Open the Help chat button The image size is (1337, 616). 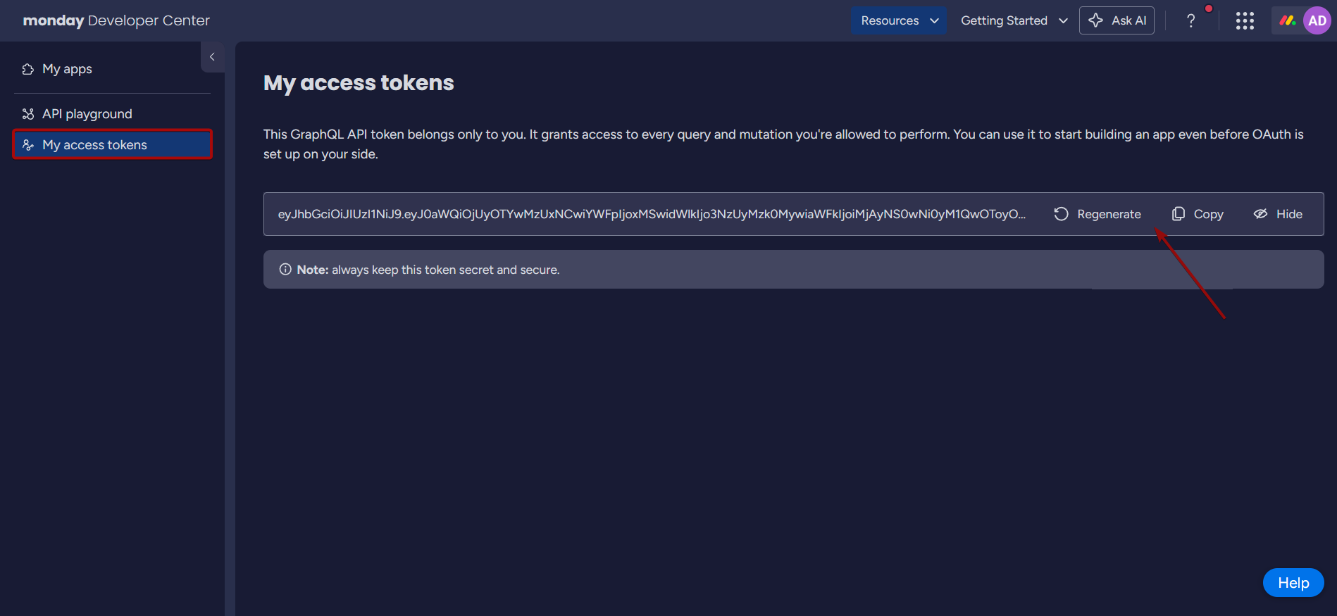(x=1293, y=583)
